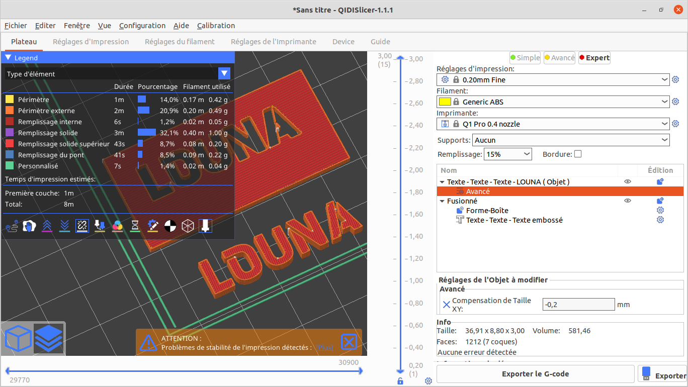This screenshot has height=387, width=688.
Task: Enable the Bordure checkbox
Action: 578,154
